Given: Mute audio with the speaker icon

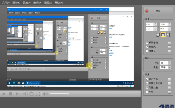Looking at the screenshot, I should [45, 94].
